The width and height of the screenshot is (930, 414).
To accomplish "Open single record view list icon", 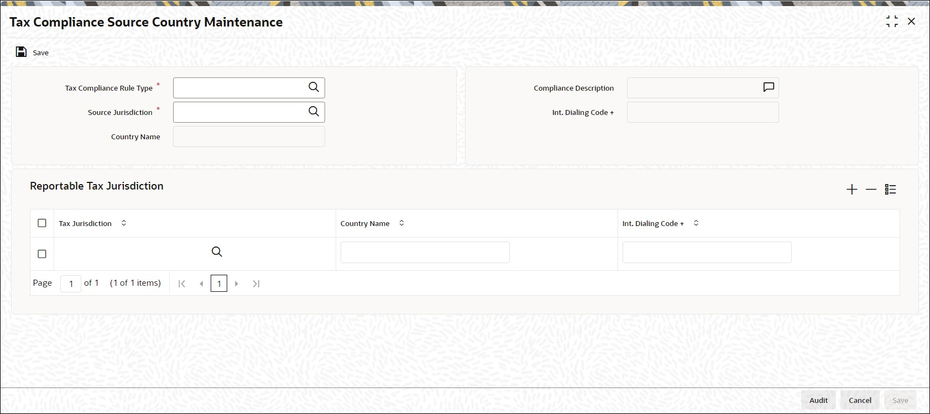I will [x=890, y=190].
